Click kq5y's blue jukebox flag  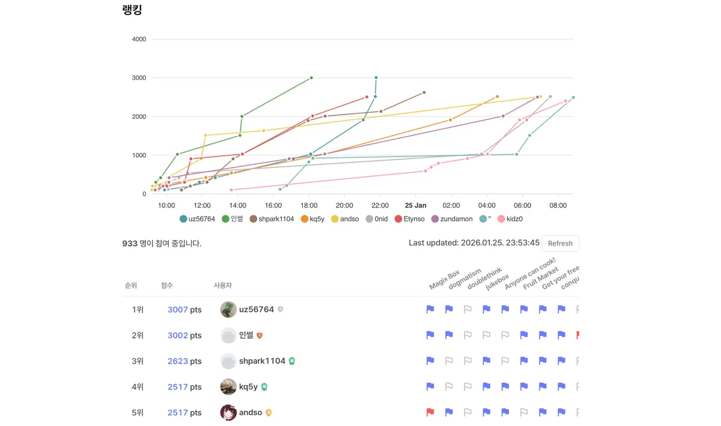tap(487, 387)
